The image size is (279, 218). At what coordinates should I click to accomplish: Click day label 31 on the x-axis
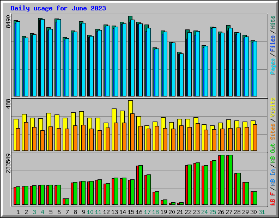(x=262, y=212)
